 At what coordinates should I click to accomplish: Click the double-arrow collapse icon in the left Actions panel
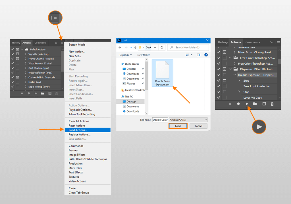coord(56,43)
